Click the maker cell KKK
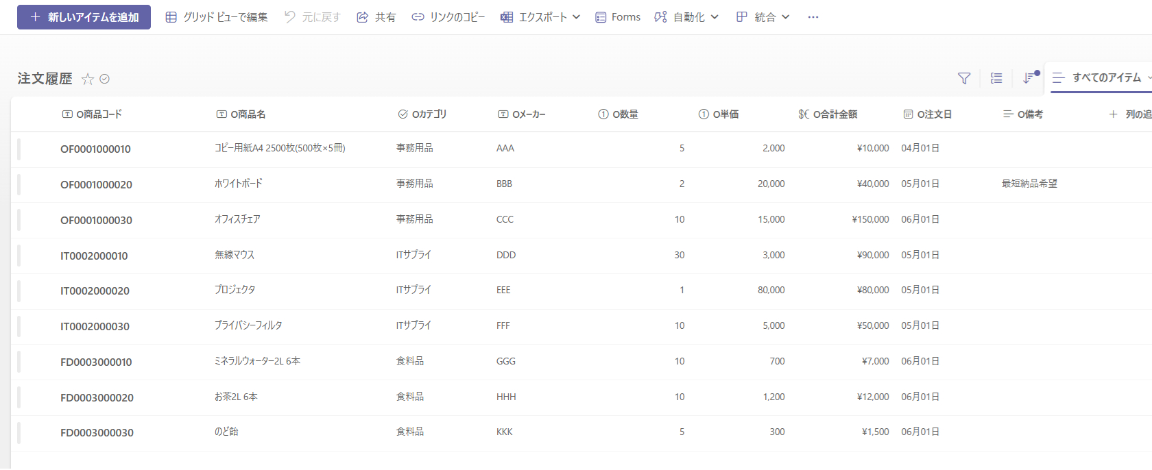The width and height of the screenshot is (1152, 470). [505, 432]
